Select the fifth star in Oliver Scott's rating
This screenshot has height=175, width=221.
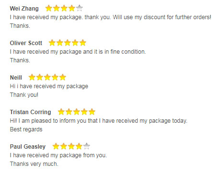[x=83, y=43]
